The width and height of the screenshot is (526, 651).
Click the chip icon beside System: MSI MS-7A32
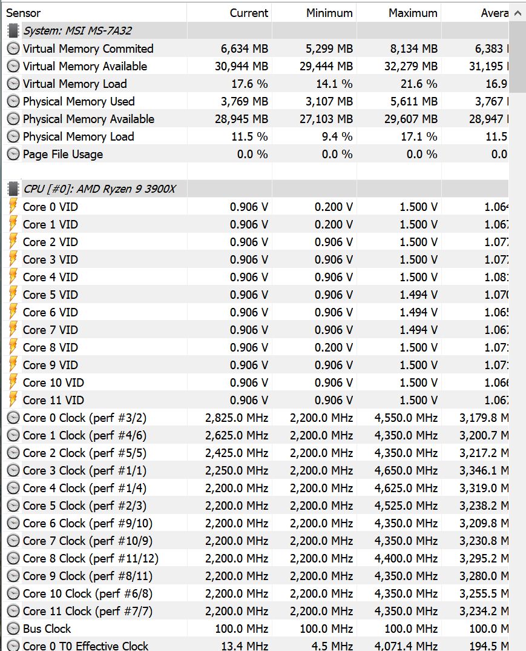coord(13,31)
